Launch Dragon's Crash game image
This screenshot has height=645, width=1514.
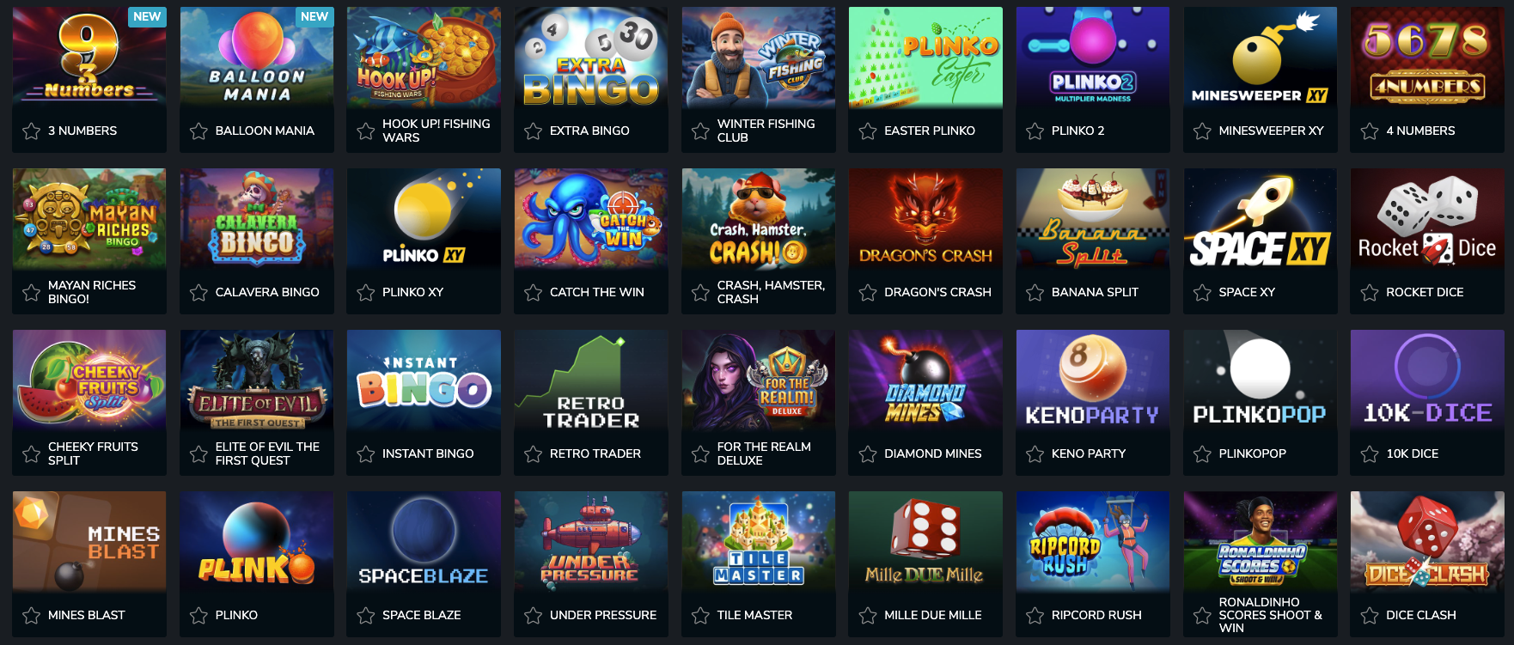pos(925,219)
